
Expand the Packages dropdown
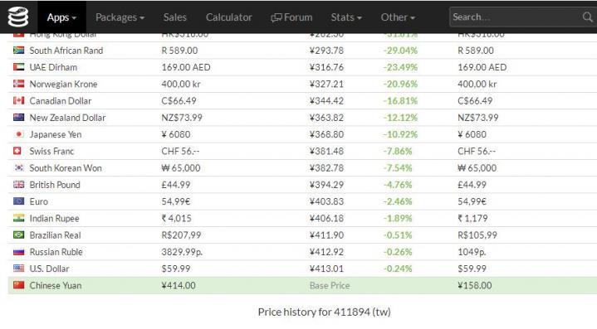coord(120,17)
